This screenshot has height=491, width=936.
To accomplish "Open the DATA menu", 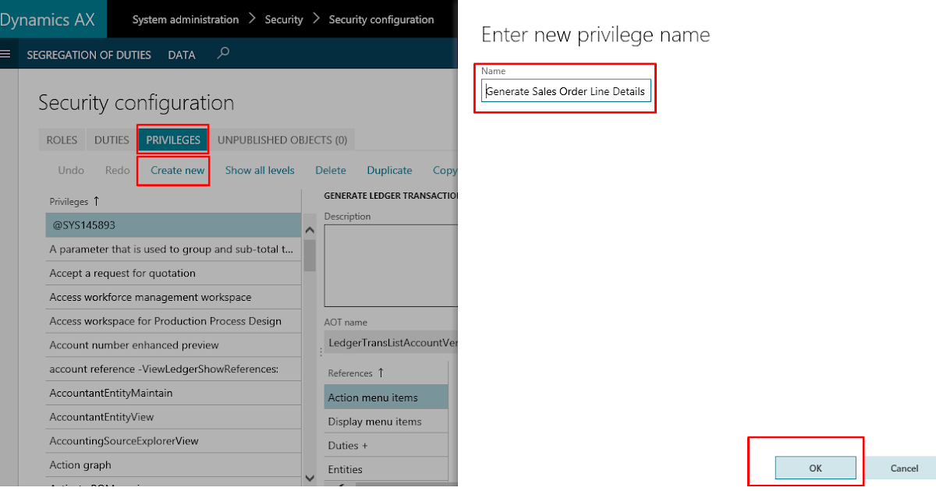I will point(181,55).
